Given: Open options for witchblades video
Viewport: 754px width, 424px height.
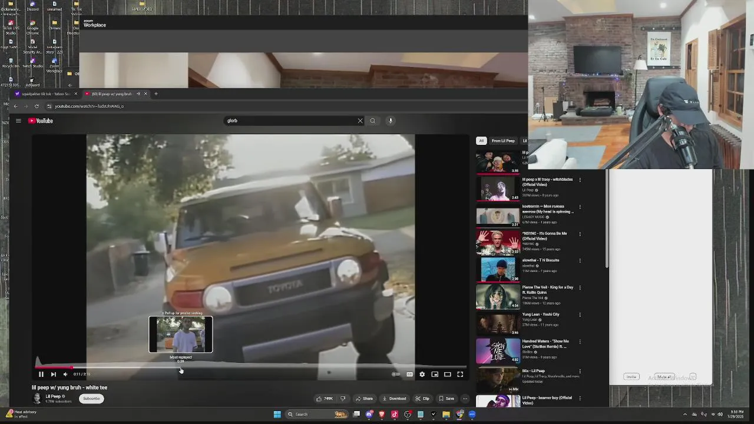Looking at the screenshot, I should point(580,180).
